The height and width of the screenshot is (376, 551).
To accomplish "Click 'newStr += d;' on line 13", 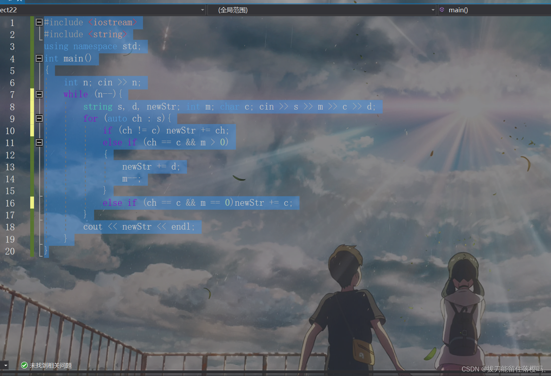I will tap(151, 167).
